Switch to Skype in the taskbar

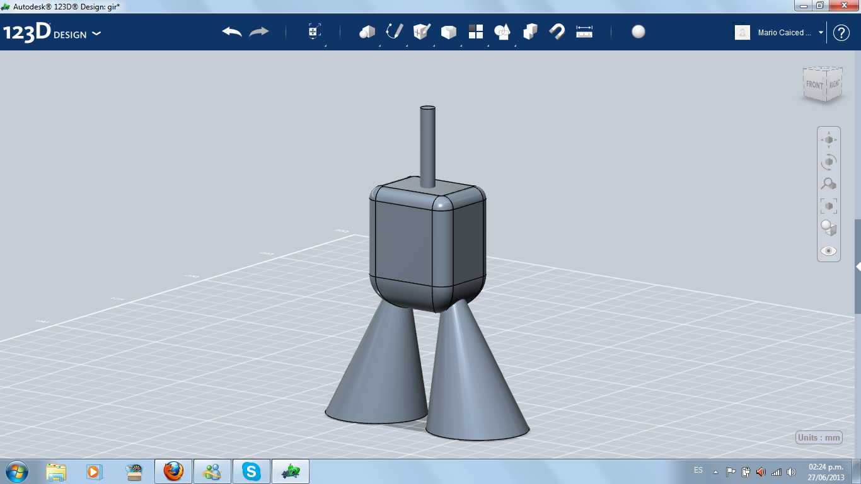click(x=251, y=471)
